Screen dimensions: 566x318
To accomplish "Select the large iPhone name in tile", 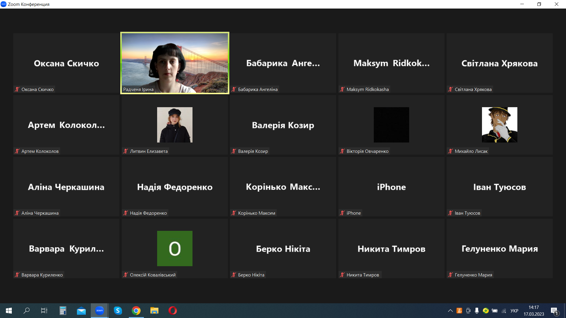I will point(391,187).
